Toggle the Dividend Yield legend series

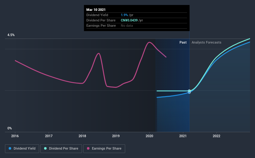point(22,149)
